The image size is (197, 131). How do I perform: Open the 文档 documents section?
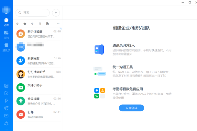tap(6, 35)
